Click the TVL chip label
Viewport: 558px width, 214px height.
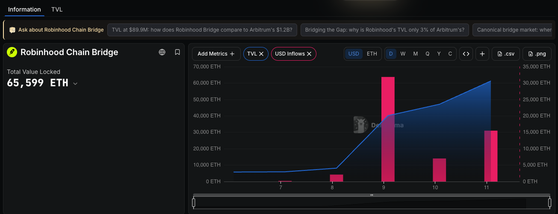[x=252, y=54]
